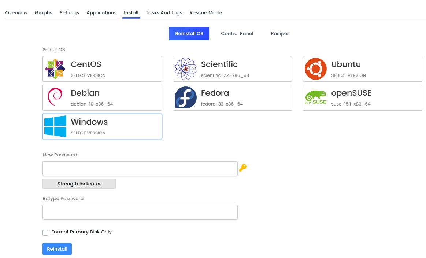This screenshot has width=426, height=258.
Task: Open the Graphs tab
Action: coord(44,12)
